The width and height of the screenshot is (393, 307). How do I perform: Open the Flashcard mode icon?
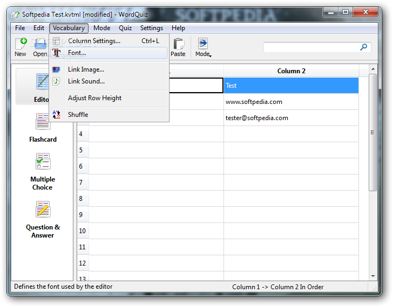point(43,122)
